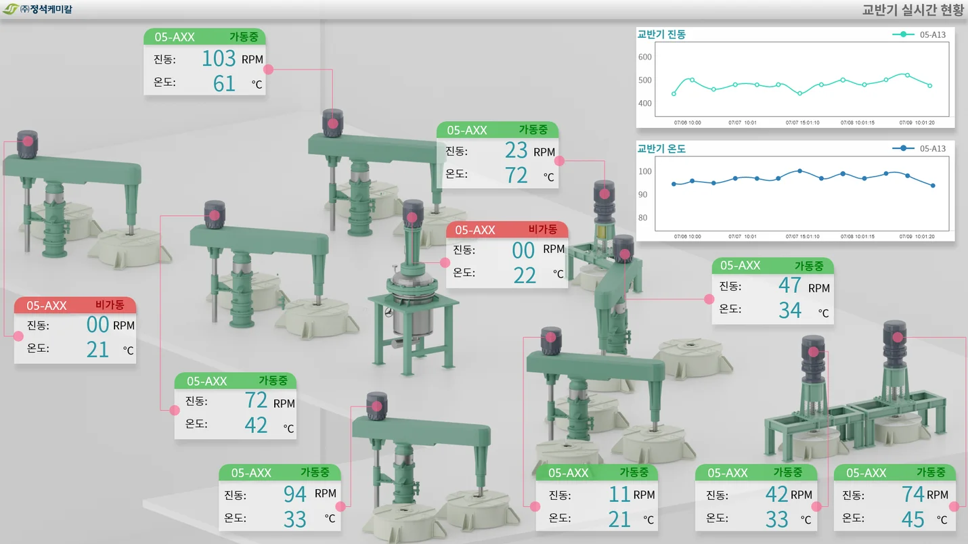This screenshot has width=968, height=544.
Task: Click peak data point on temperature chart
Action: click(799, 171)
